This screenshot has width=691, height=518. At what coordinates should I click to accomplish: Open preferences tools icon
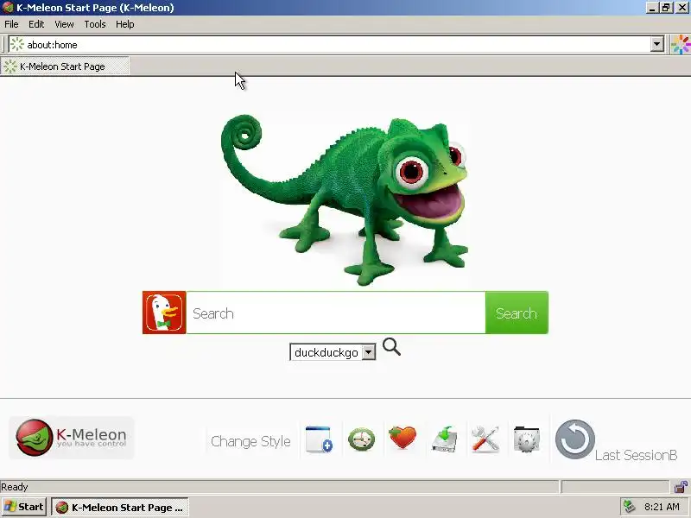[485, 439]
